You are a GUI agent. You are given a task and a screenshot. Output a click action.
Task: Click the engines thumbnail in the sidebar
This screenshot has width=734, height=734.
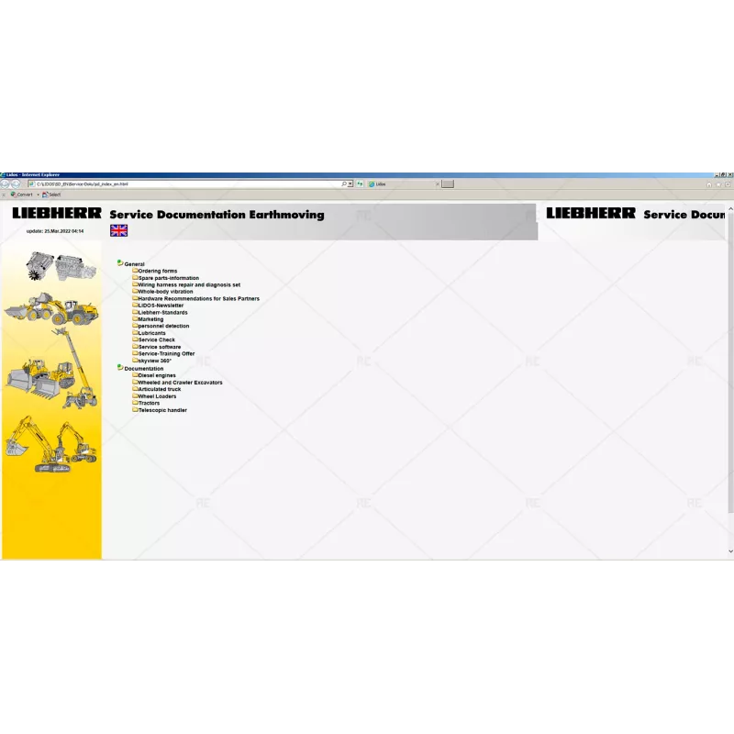point(55,266)
